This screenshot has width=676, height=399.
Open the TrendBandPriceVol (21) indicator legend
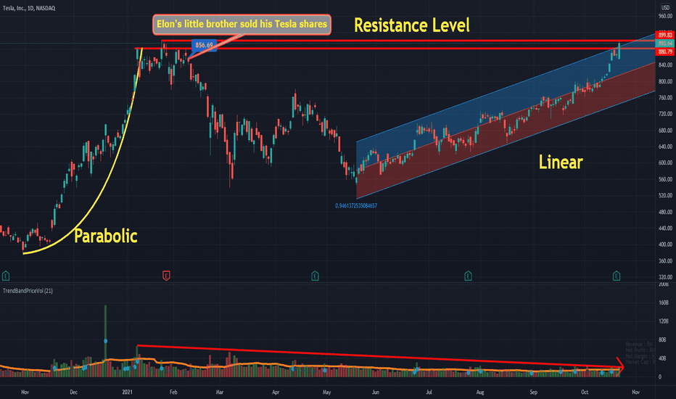[x=28, y=291]
